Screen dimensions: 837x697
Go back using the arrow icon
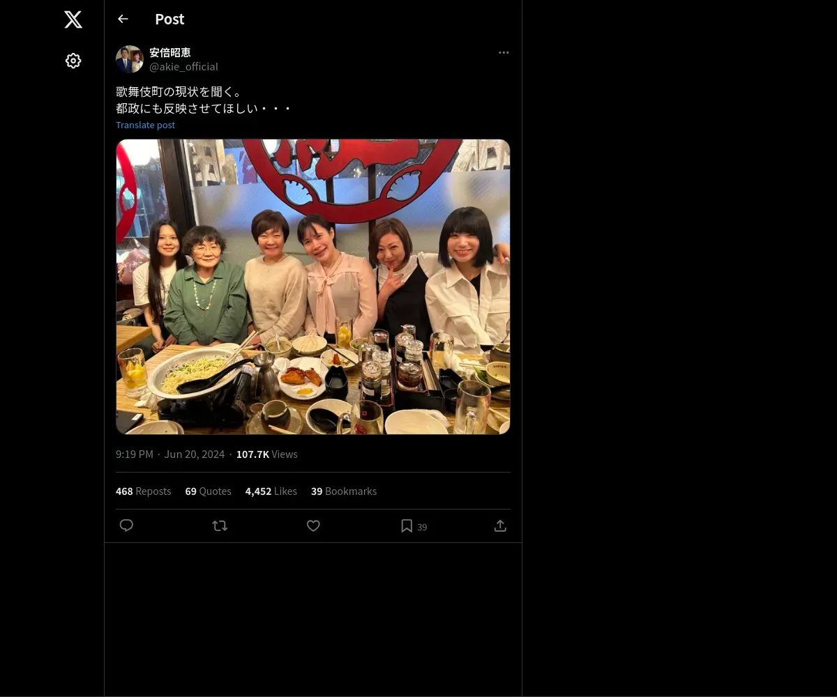click(123, 19)
